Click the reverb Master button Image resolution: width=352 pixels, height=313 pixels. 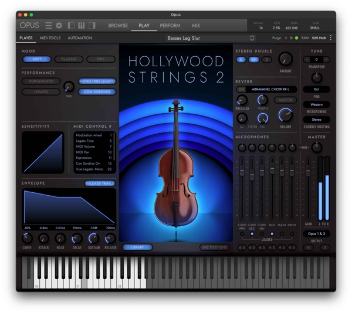[x=285, y=100]
